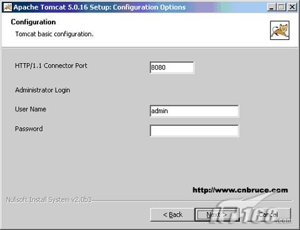Click 'Tomcat basic configuration.' subtitle
This screenshot has width=300, height=230.
[x=54, y=34]
